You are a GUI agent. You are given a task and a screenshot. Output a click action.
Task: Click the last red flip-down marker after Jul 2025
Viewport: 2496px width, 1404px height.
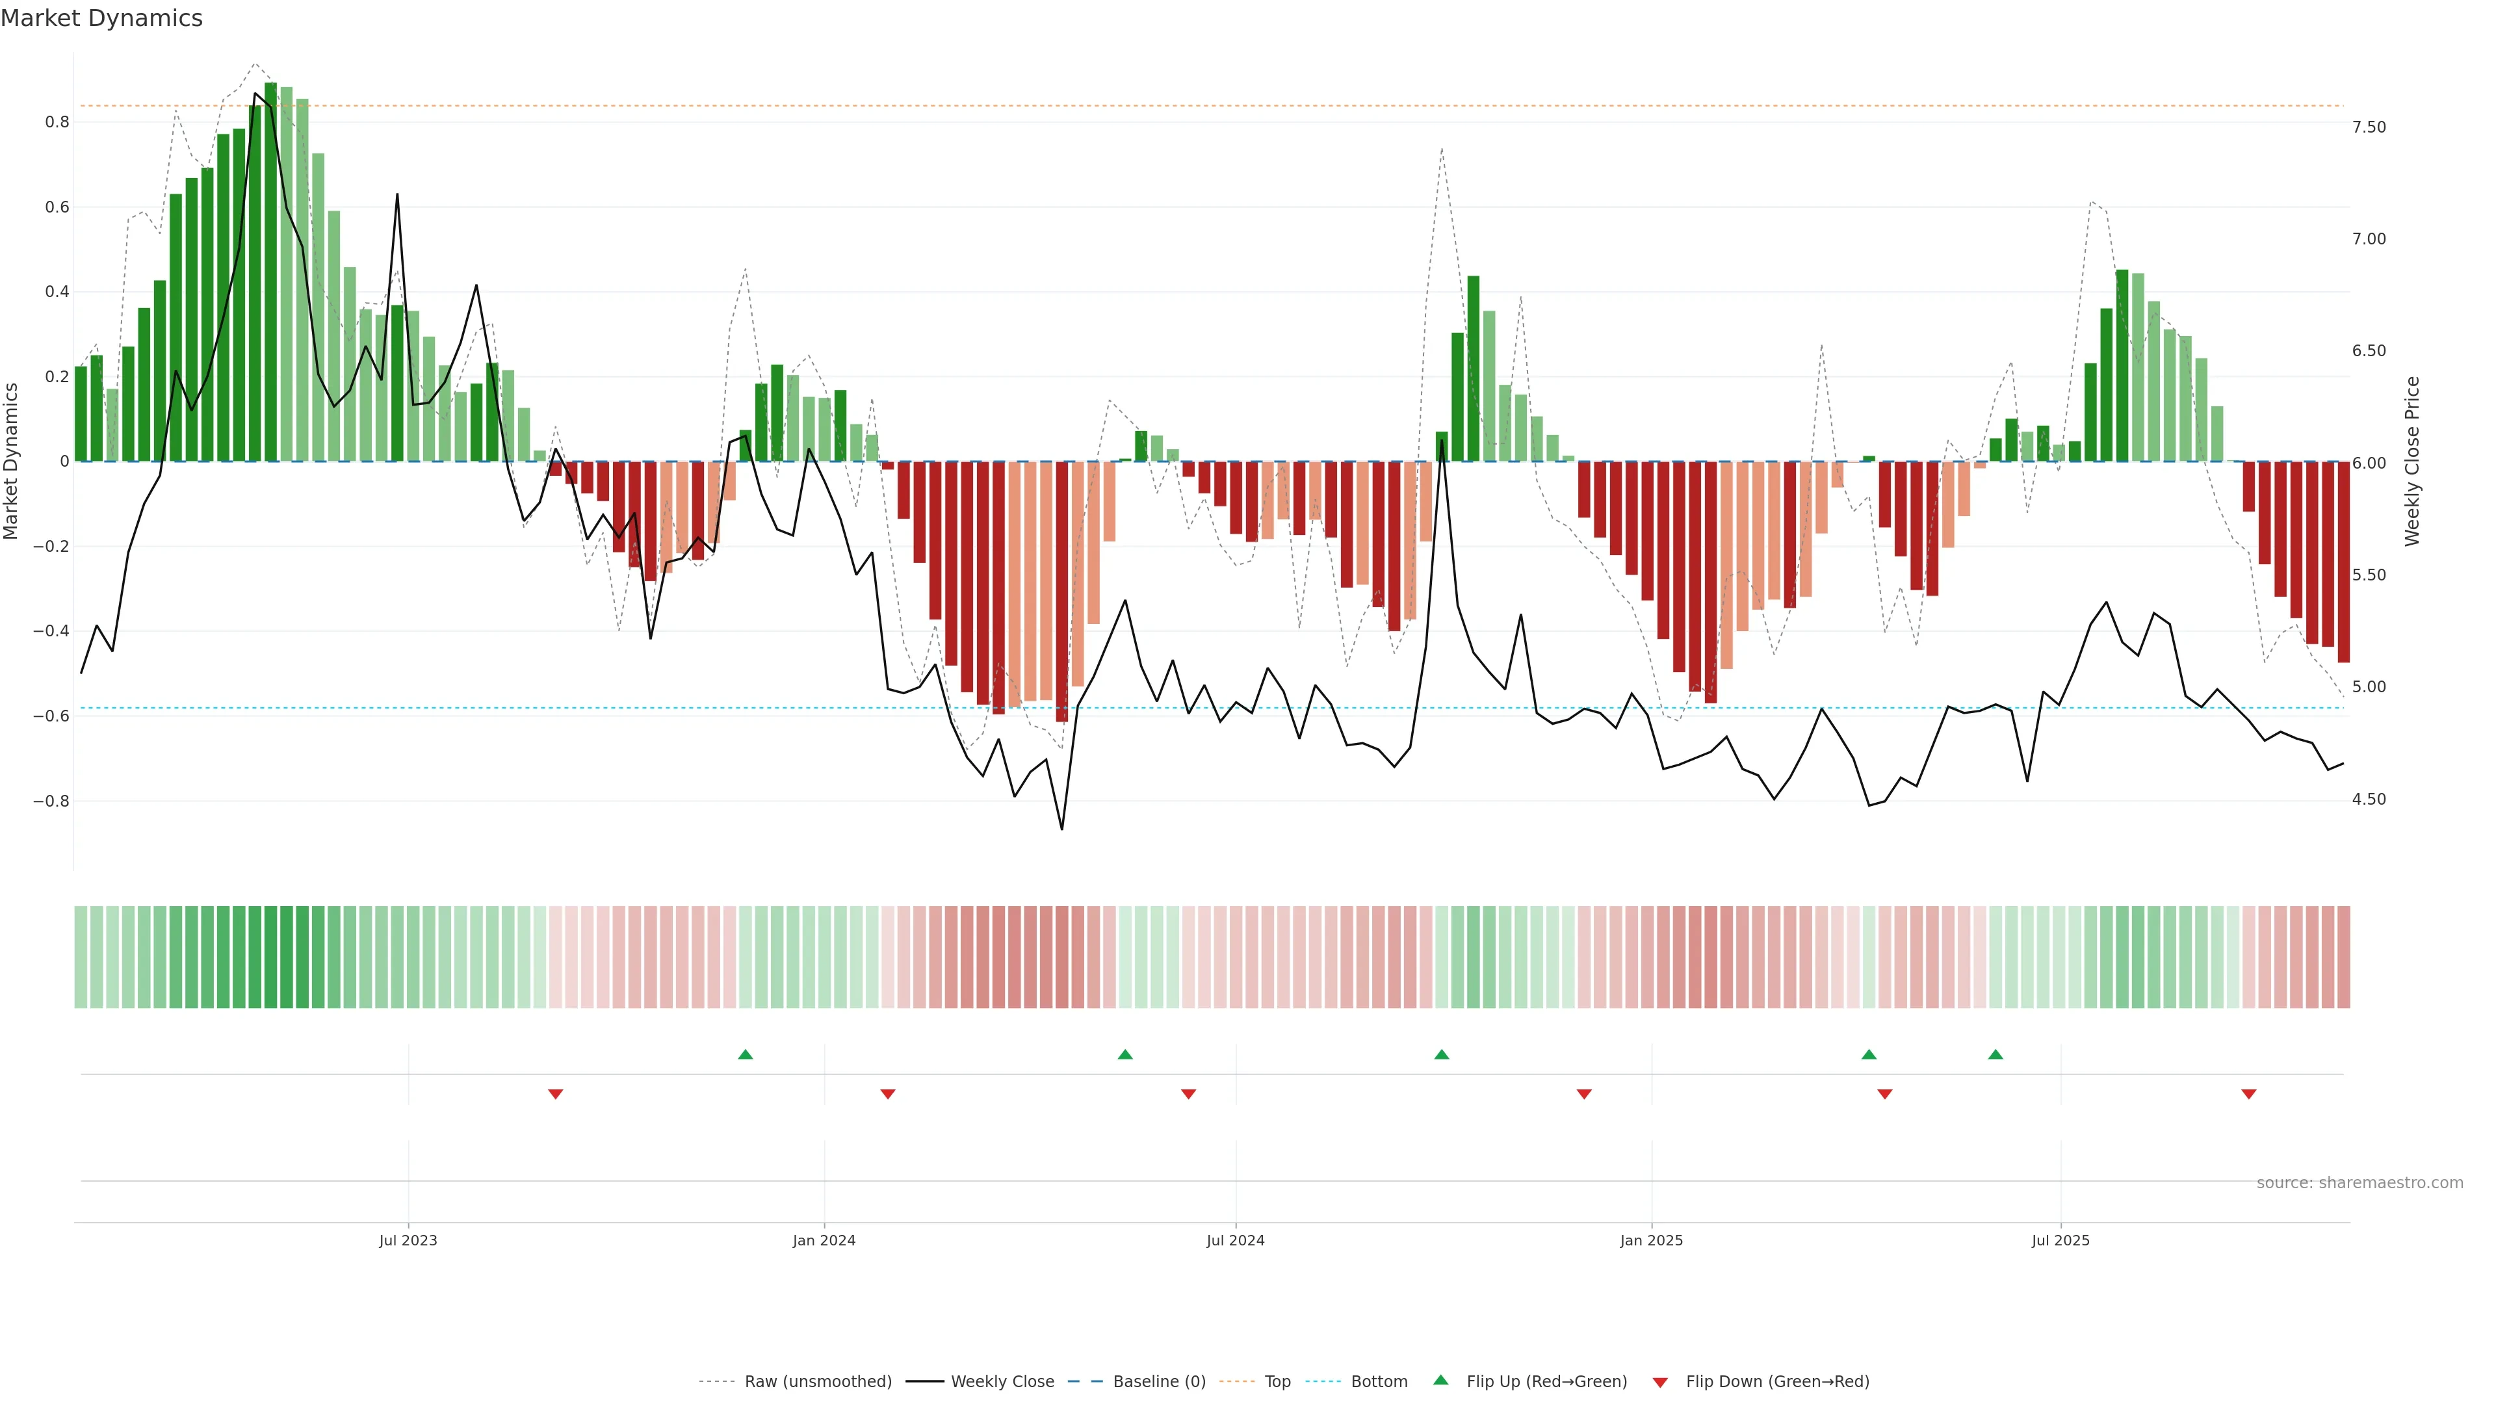[x=2249, y=1094]
